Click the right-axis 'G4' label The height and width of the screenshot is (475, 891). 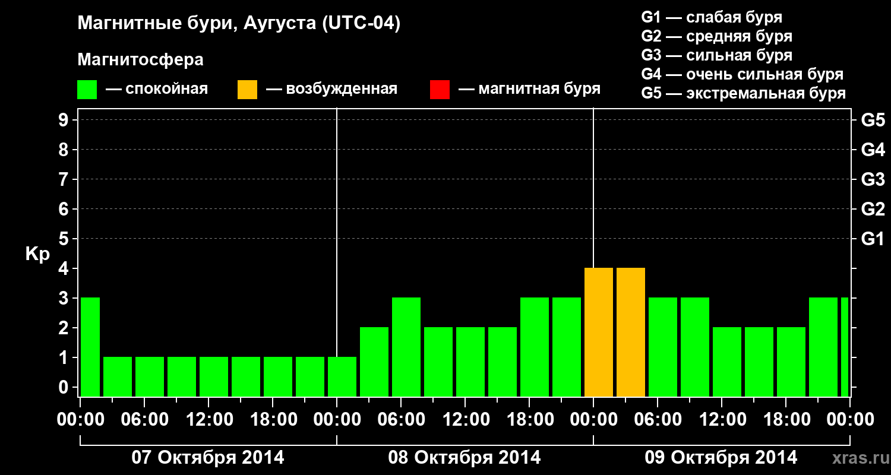click(x=873, y=150)
